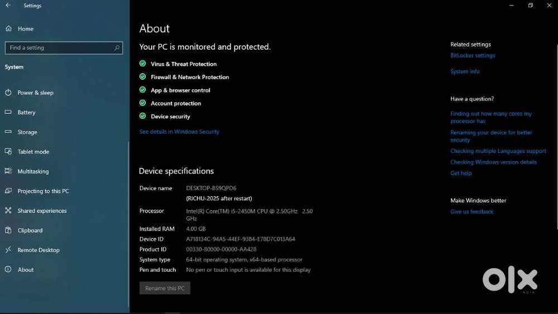Open the Storage settings icon
Viewport: 558px width, 314px height.
pos(8,132)
